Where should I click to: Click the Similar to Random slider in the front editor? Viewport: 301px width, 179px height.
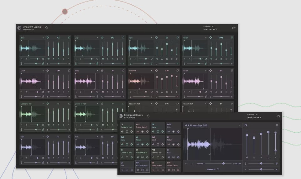218,163
